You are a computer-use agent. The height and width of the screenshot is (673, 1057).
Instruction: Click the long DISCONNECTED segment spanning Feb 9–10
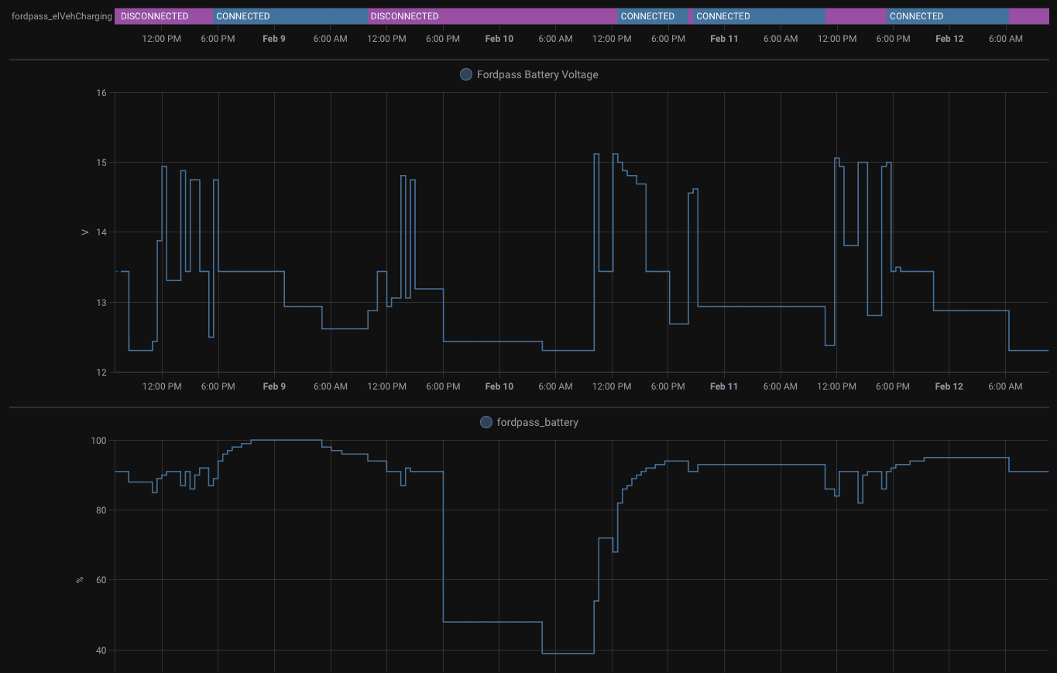click(492, 16)
